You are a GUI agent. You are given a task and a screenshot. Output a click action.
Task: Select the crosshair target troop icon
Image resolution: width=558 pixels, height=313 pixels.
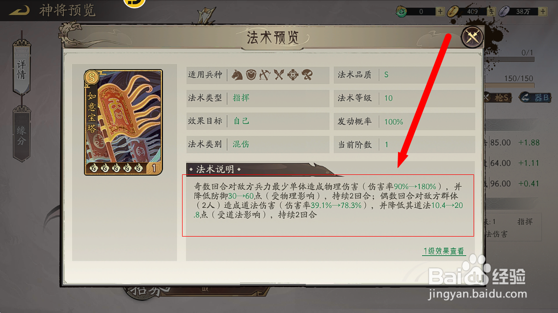293,75
